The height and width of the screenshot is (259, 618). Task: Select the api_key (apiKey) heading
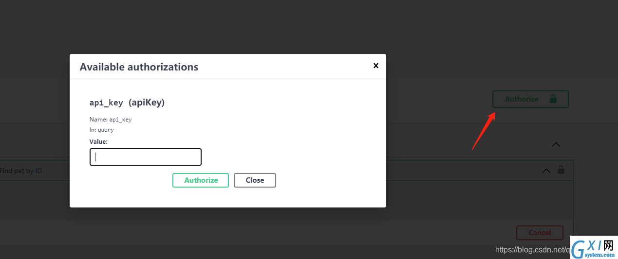point(127,103)
